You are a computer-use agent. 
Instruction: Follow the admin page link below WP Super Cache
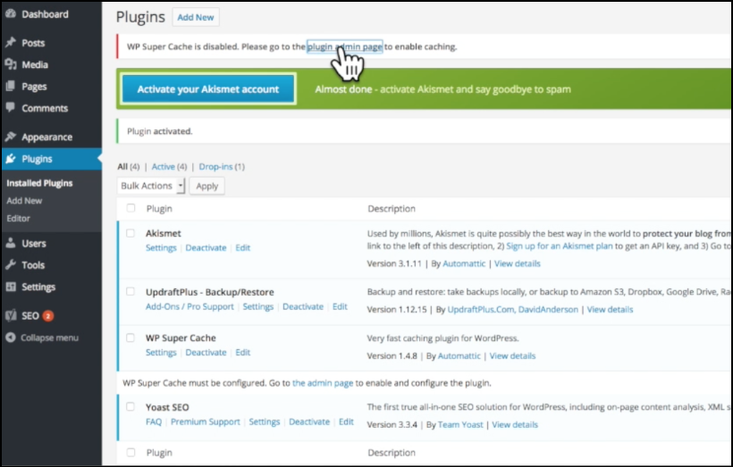(x=323, y=383)
